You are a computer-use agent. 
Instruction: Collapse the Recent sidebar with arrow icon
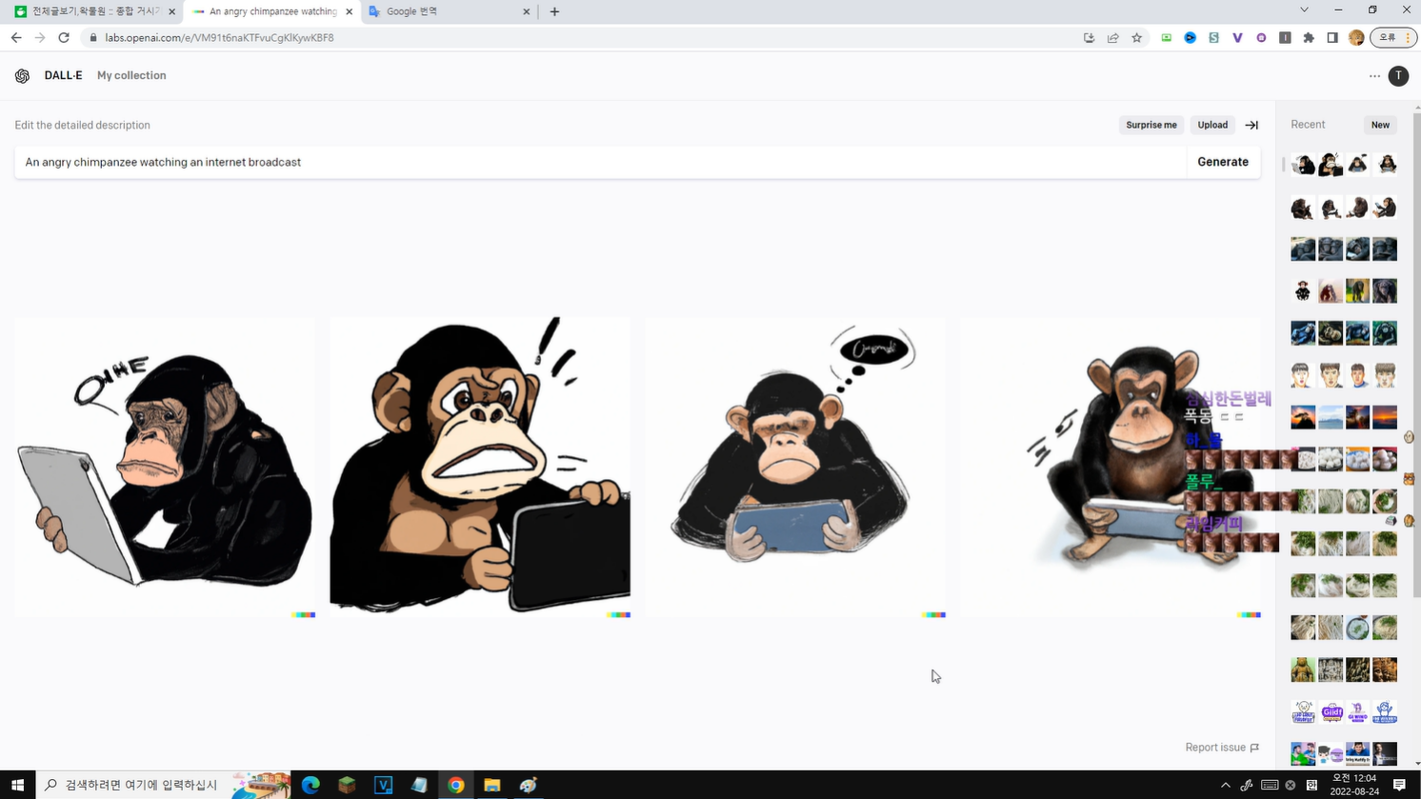pos(1251,125)
